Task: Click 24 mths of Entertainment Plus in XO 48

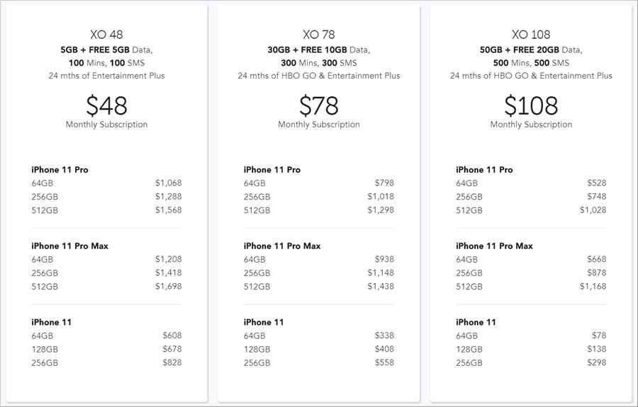Action: (x=106, y=76)
